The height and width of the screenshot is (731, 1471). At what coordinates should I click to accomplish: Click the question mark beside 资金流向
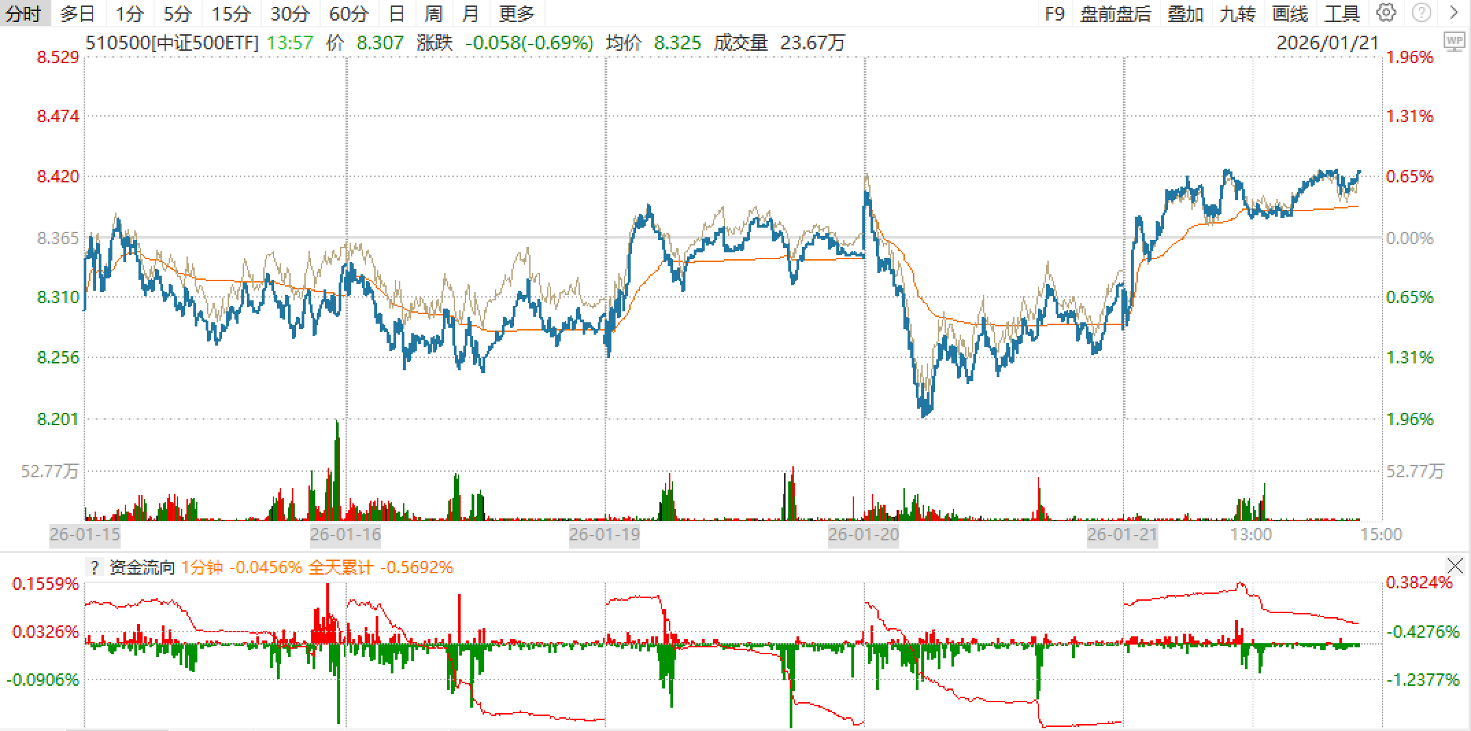[x=95, y=568]
